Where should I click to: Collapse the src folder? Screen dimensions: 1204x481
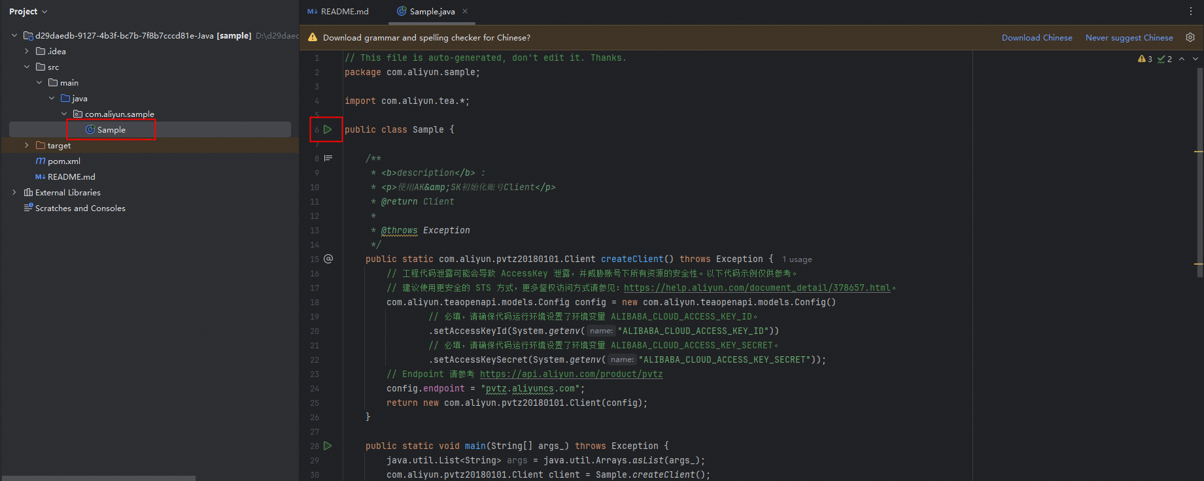tap(27, 67)
